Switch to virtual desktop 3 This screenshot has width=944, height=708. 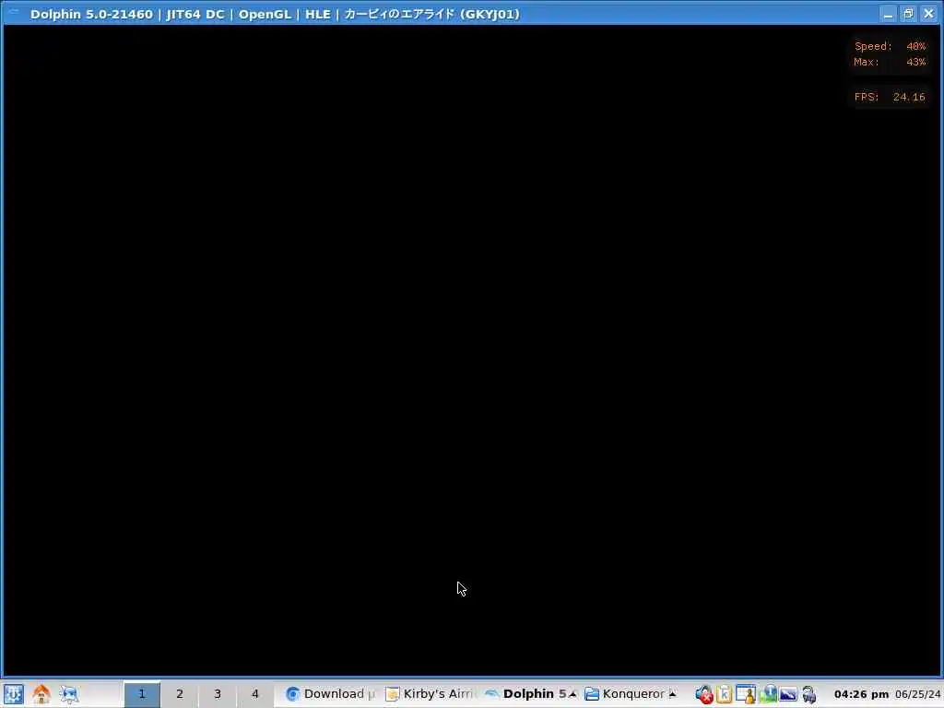click(x=218, y=694)
